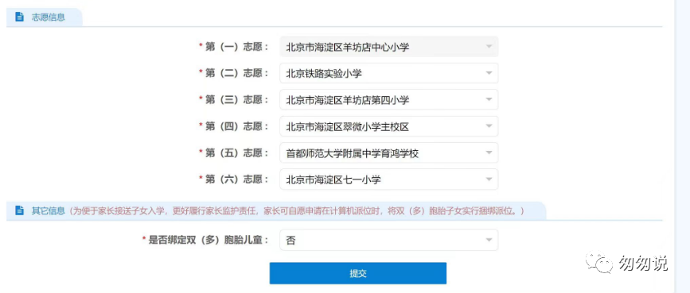Open the 第（六）志愿 dropdown
690x293 pixels.
pos(389,179)
